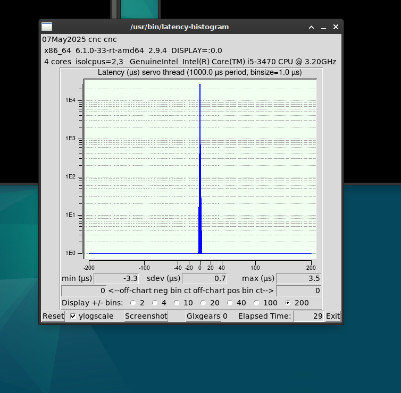Toggle the ylogscale checkbox
Viewport: 401px width, 393px height.
point(73,316)
